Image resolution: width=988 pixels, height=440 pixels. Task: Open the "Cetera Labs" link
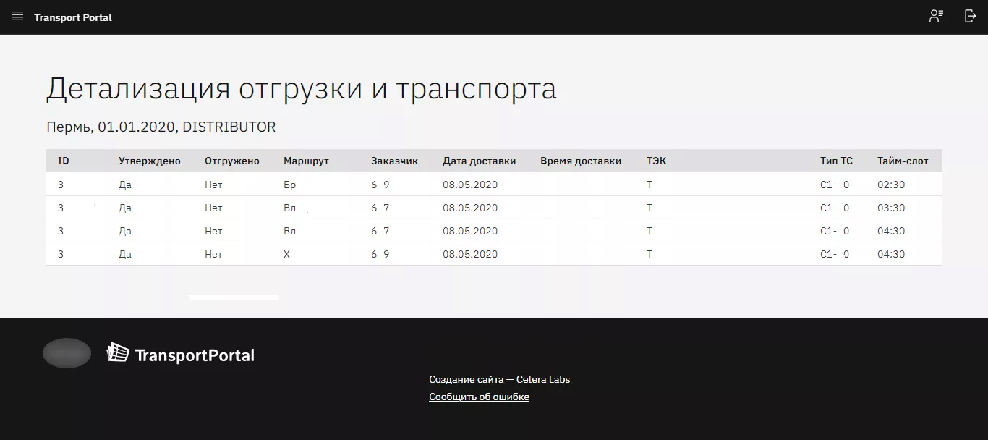(543, 379)
